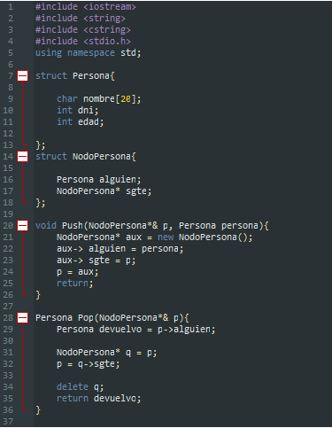
Task: Click the 'return devuelvo;' statement
Action: click(x=99, y=399)
